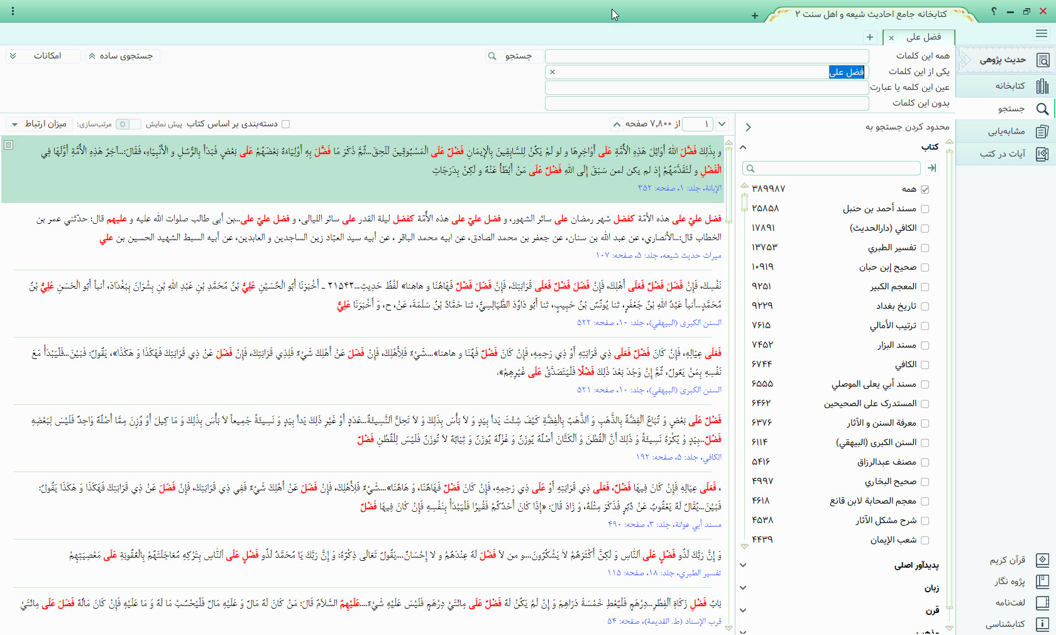Click the hamburger menu icon
This screenshot has height=635, width=1056.
pyautogui.click(x=1042, y=33)
